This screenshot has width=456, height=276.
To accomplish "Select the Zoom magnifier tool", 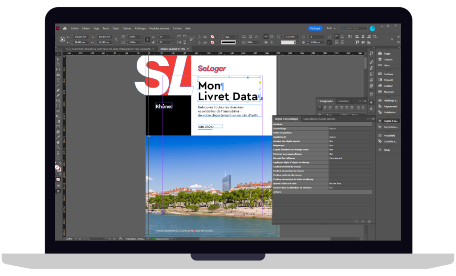I will click(x=58, y=148).
